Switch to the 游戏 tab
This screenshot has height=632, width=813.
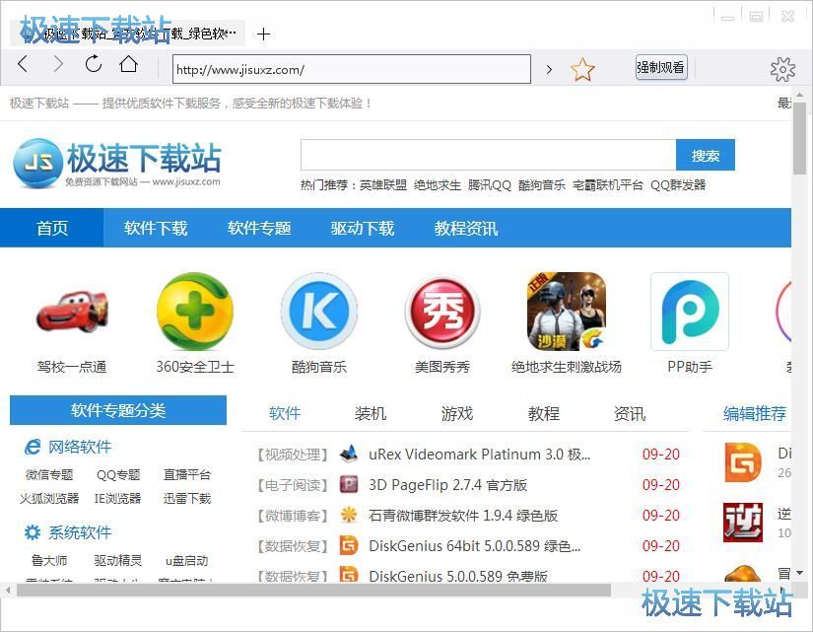tap(457, 413)
